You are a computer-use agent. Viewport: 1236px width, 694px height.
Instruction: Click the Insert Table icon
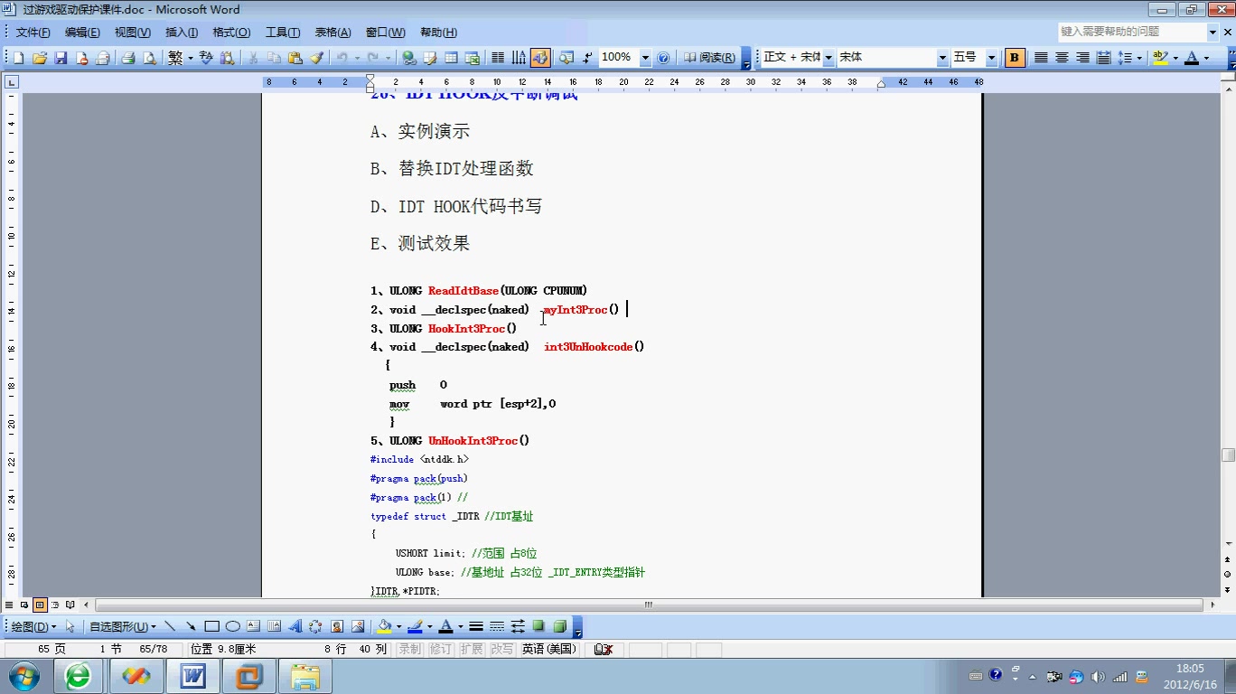pyautogui.click(x=451, y=58)
